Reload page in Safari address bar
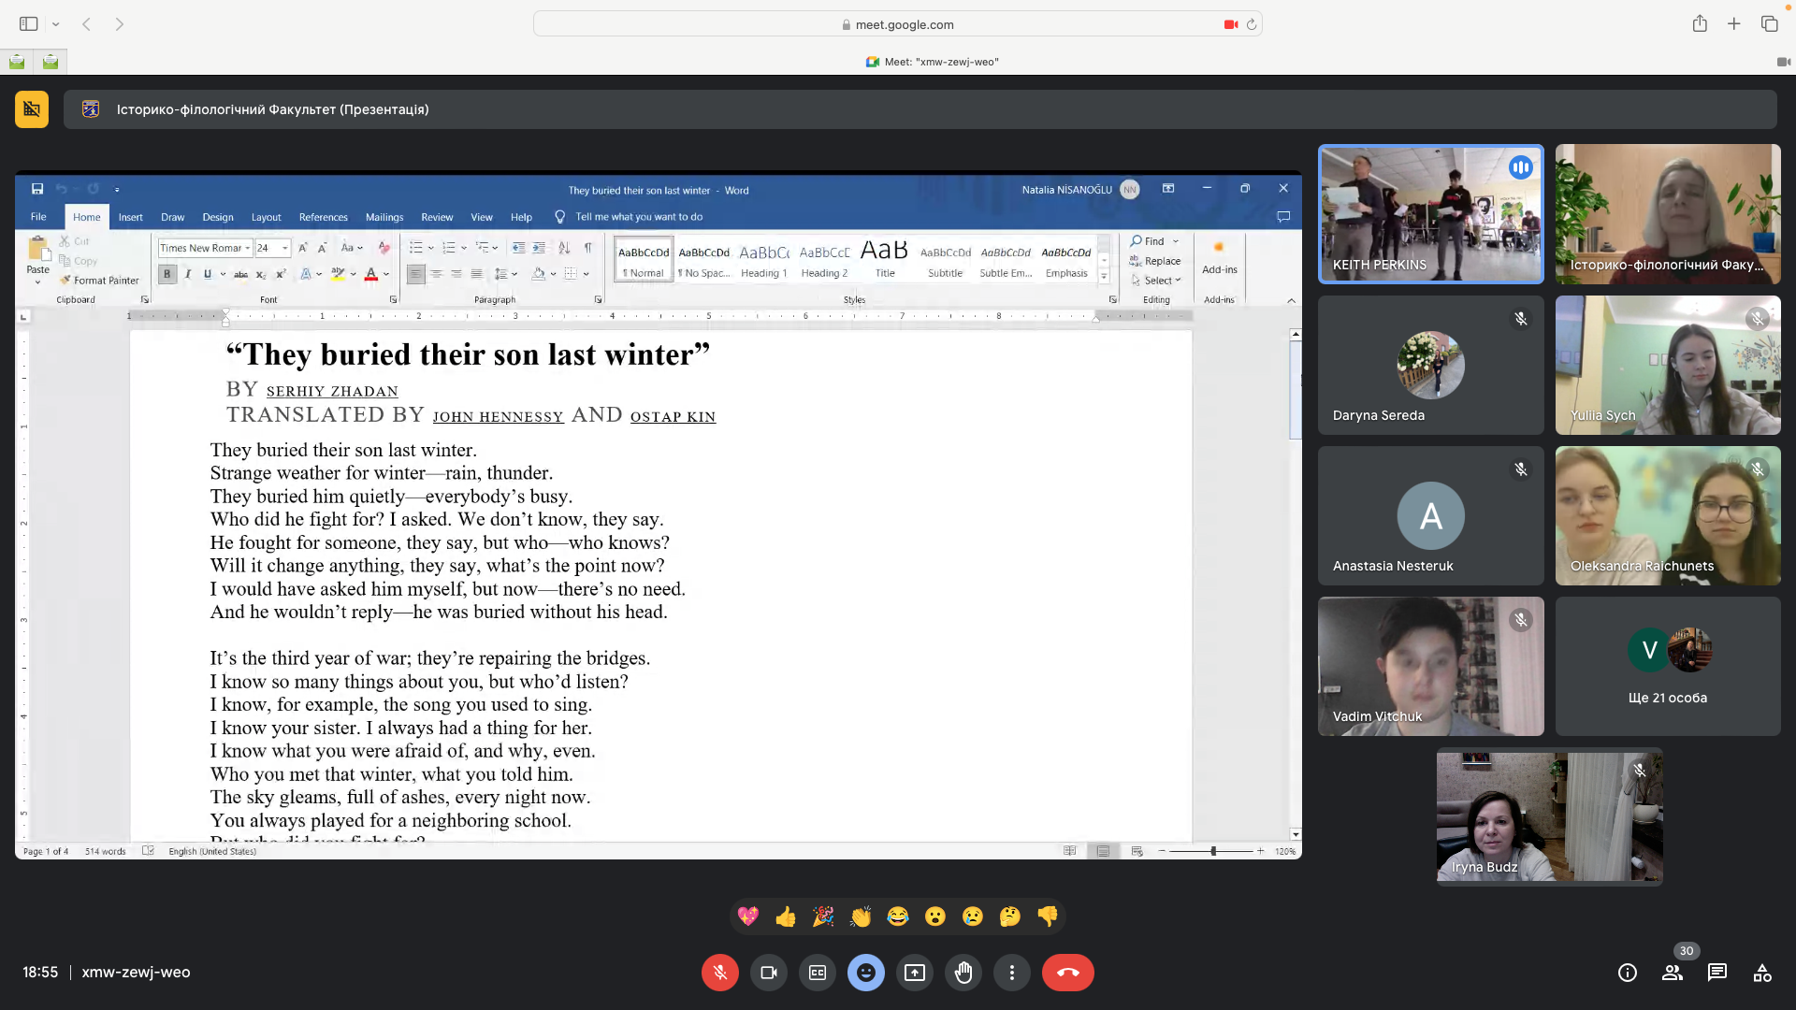The image size is (1796, 1010). coord(1251,24)
